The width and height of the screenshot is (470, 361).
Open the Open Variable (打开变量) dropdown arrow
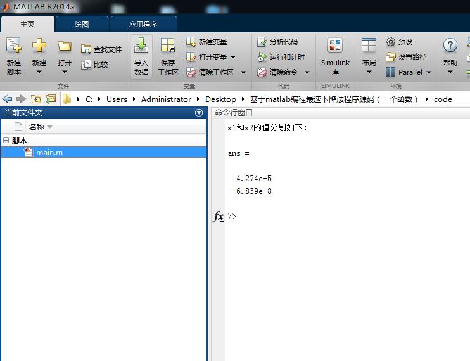233,57
